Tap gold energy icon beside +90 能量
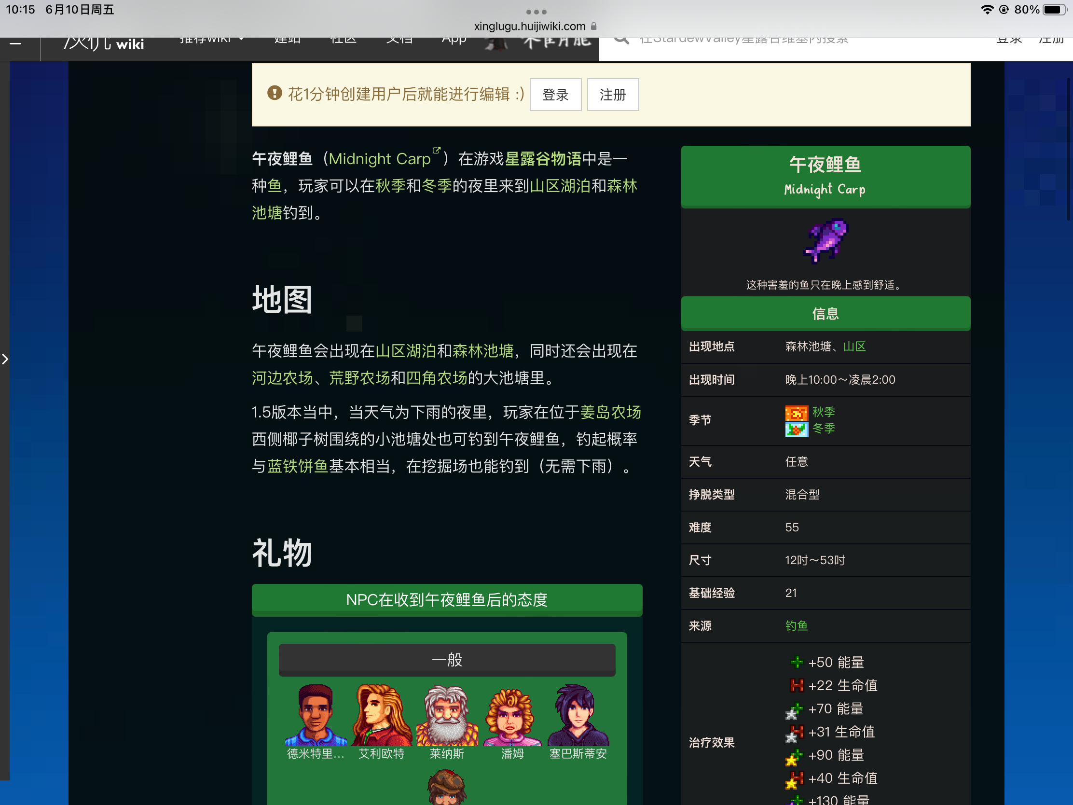Screen dimensions: 1073x805 (795, 756)
